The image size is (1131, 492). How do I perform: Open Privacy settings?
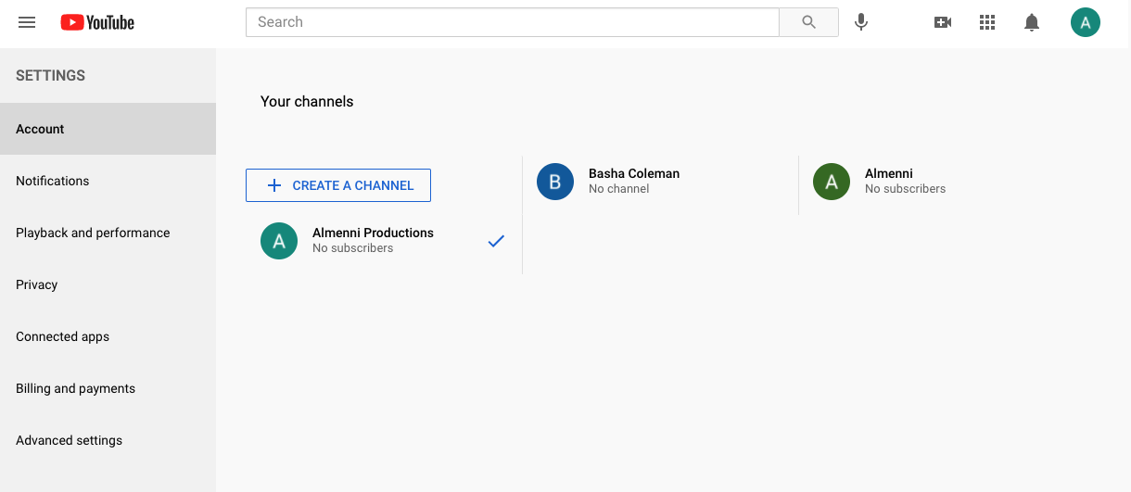click(37, 284)
